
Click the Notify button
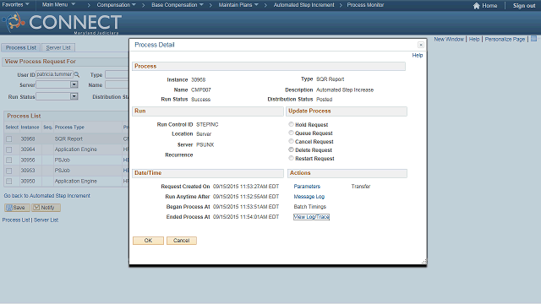[46, 208]
